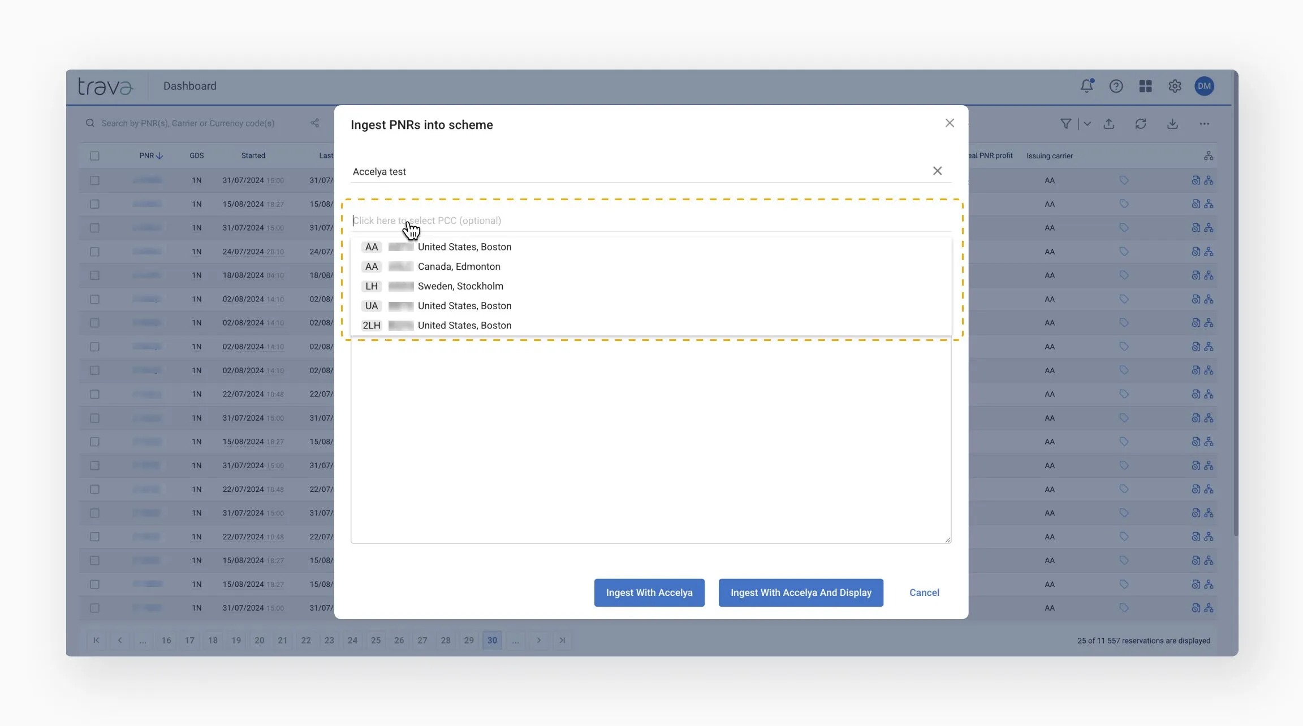Open the notifications bell
This screenshot has width=1303, height=726.
click(1086, 86)
